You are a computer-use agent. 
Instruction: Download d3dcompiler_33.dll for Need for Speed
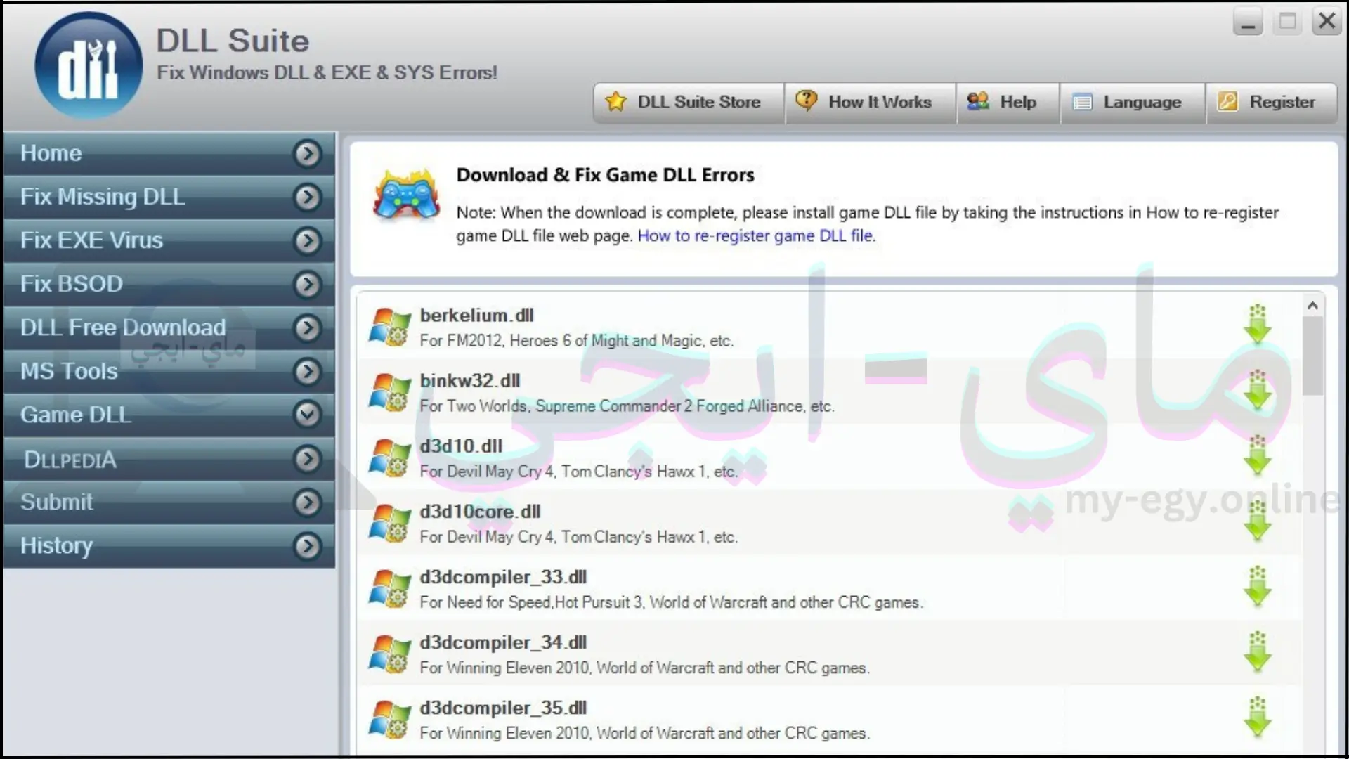point(1257,588)
